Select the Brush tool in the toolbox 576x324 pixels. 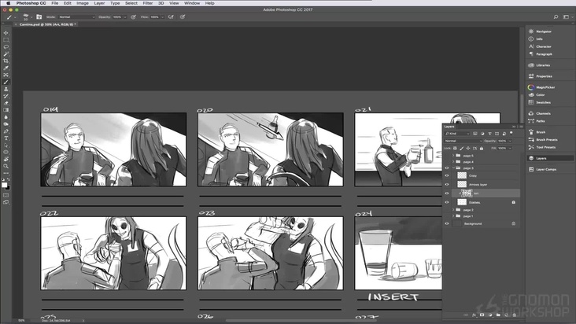(x=6, y=83)
